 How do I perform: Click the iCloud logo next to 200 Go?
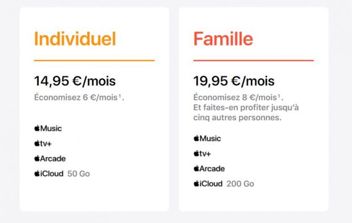[208, 183]
